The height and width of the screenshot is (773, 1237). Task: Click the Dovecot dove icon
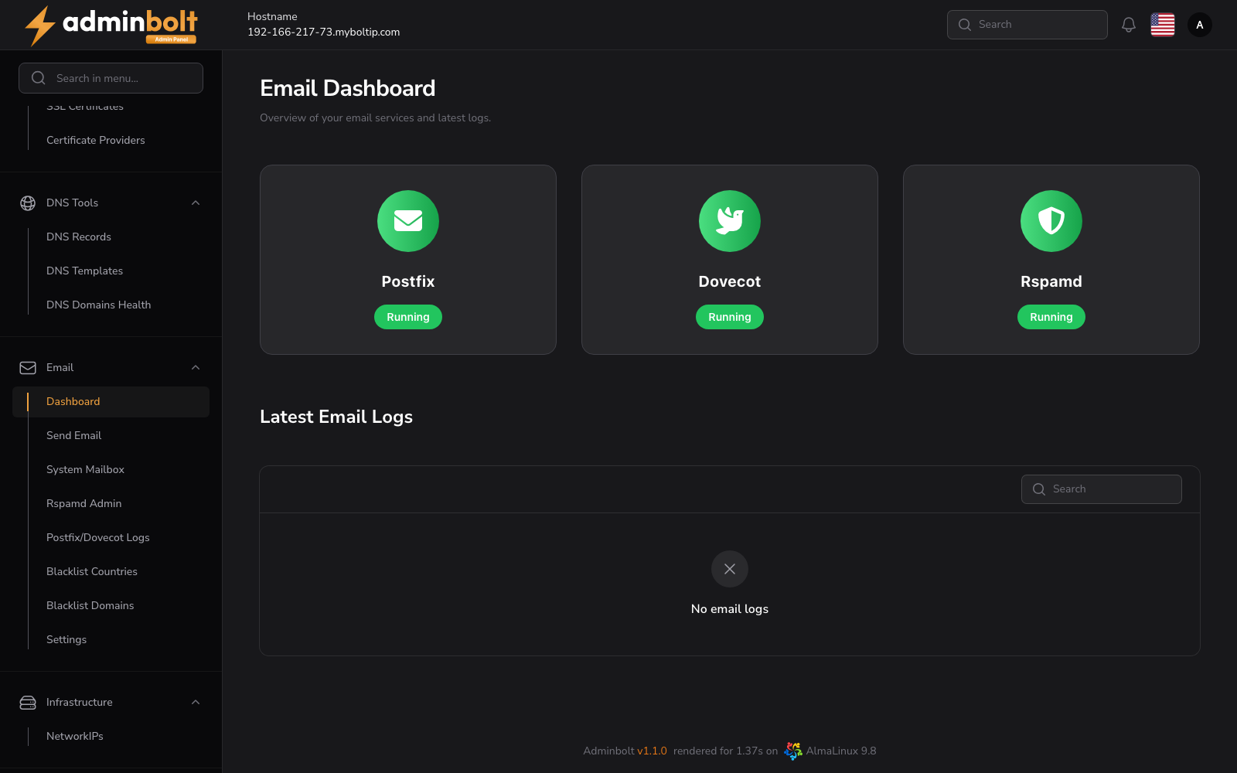point(730,221)
